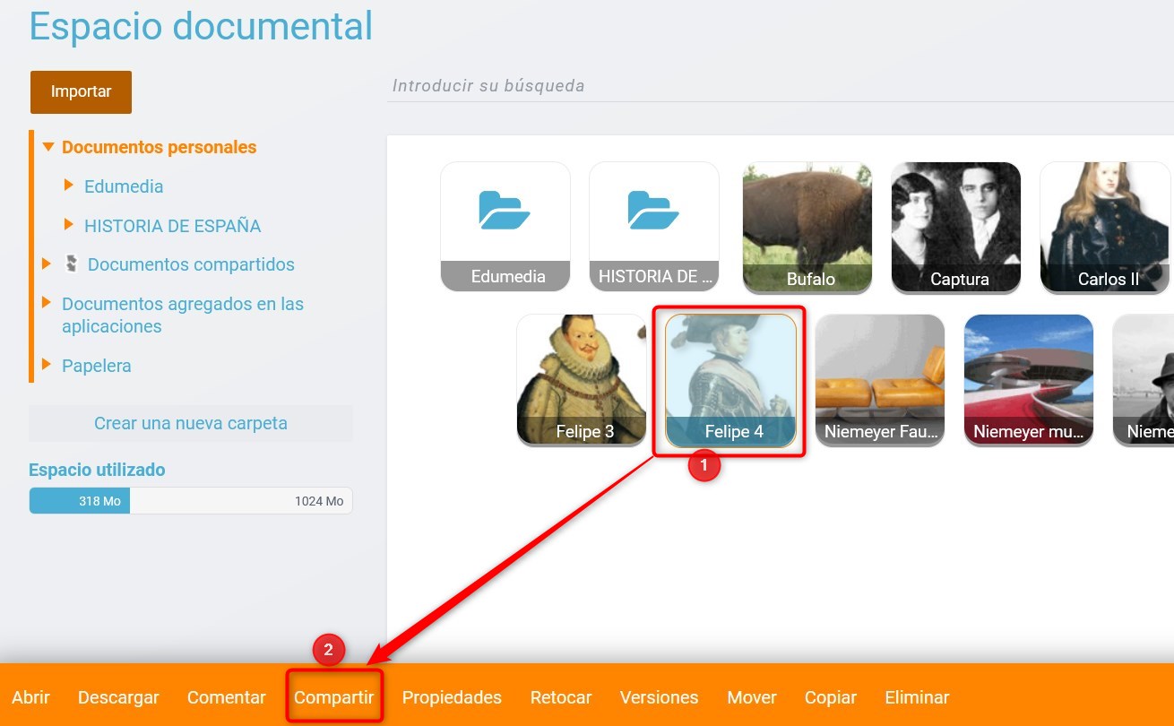Image resolution: width=1174 pixels, height=726 pixels.
Task: Click Compartir in the action bar
Action: [x=334, y=697]
